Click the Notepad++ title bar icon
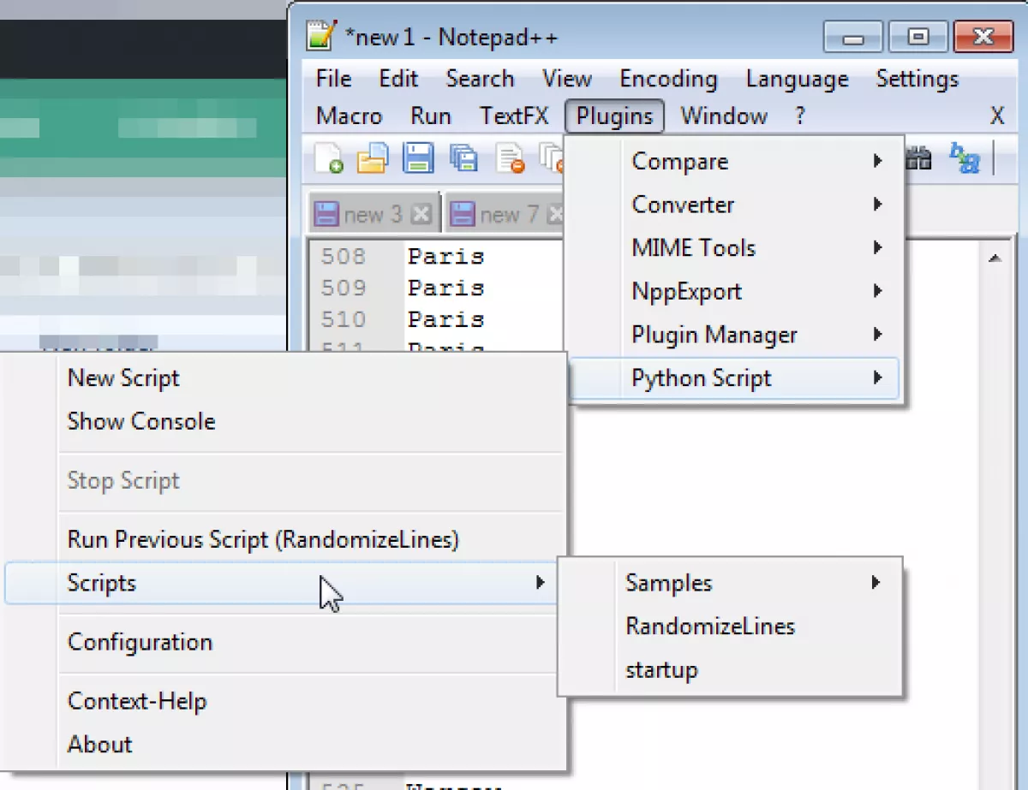This screenshot has width=1028, height=790. pyautogui.click(x=320, y=37)
